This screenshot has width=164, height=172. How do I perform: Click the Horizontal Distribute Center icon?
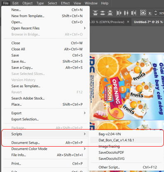point(126,13)
